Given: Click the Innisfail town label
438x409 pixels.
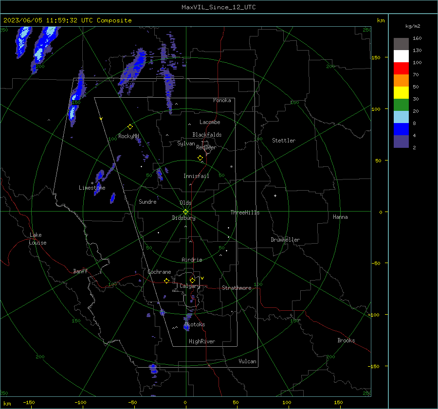Looking at the screenshot, I should (196, 176).
